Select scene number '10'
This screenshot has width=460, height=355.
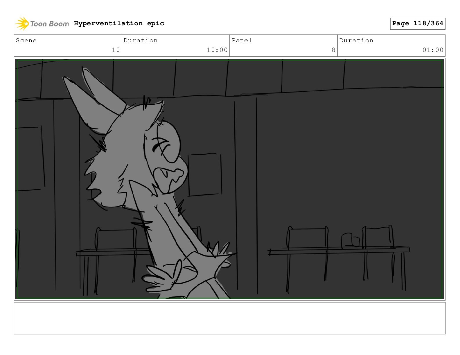tap(116, 50)
